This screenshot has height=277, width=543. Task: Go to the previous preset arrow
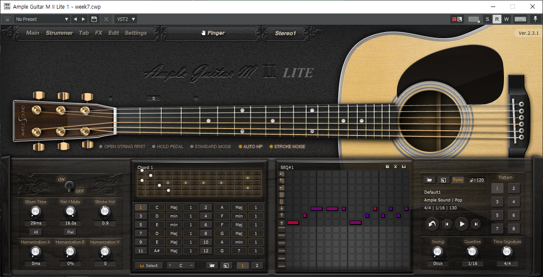tap(75, 19)
